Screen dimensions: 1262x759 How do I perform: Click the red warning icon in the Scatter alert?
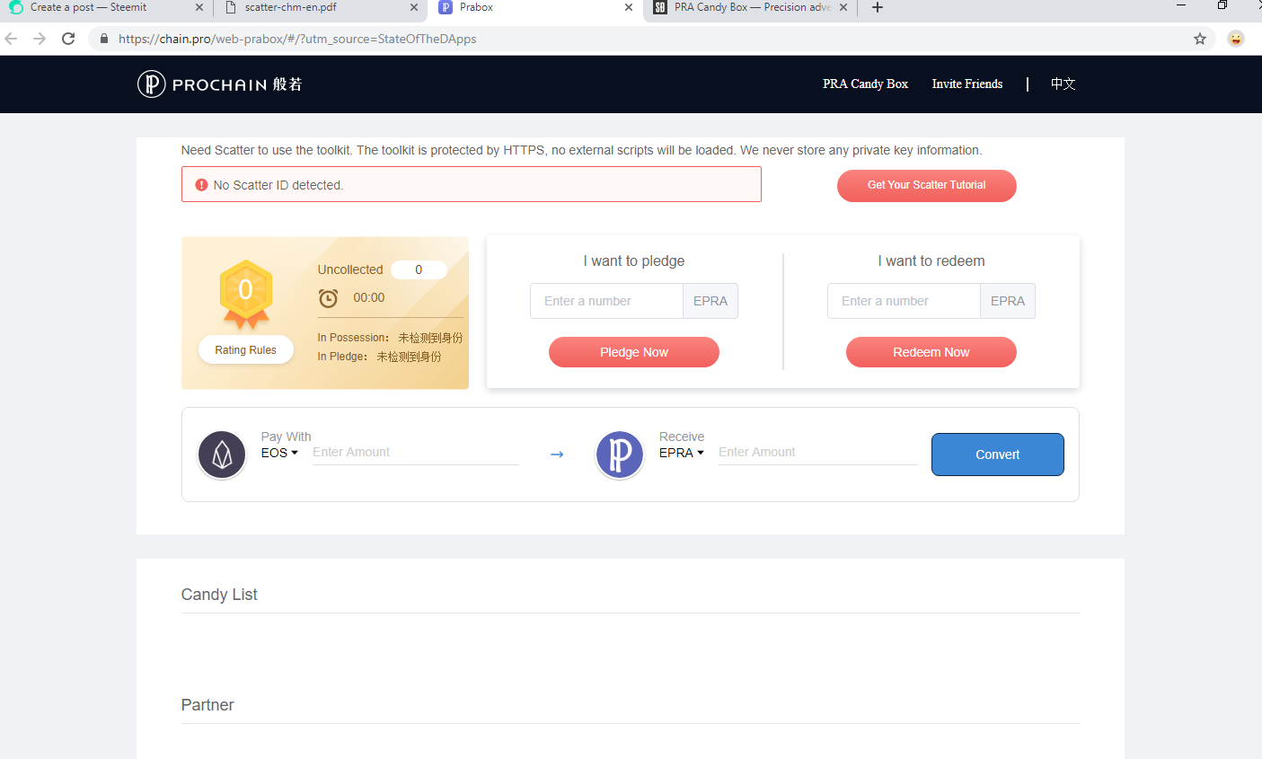coord(201,185)
